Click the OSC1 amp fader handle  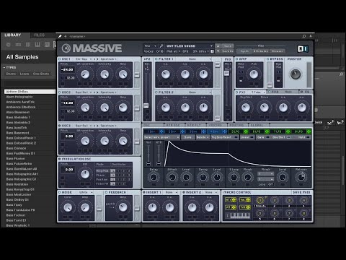coord(137,74)
